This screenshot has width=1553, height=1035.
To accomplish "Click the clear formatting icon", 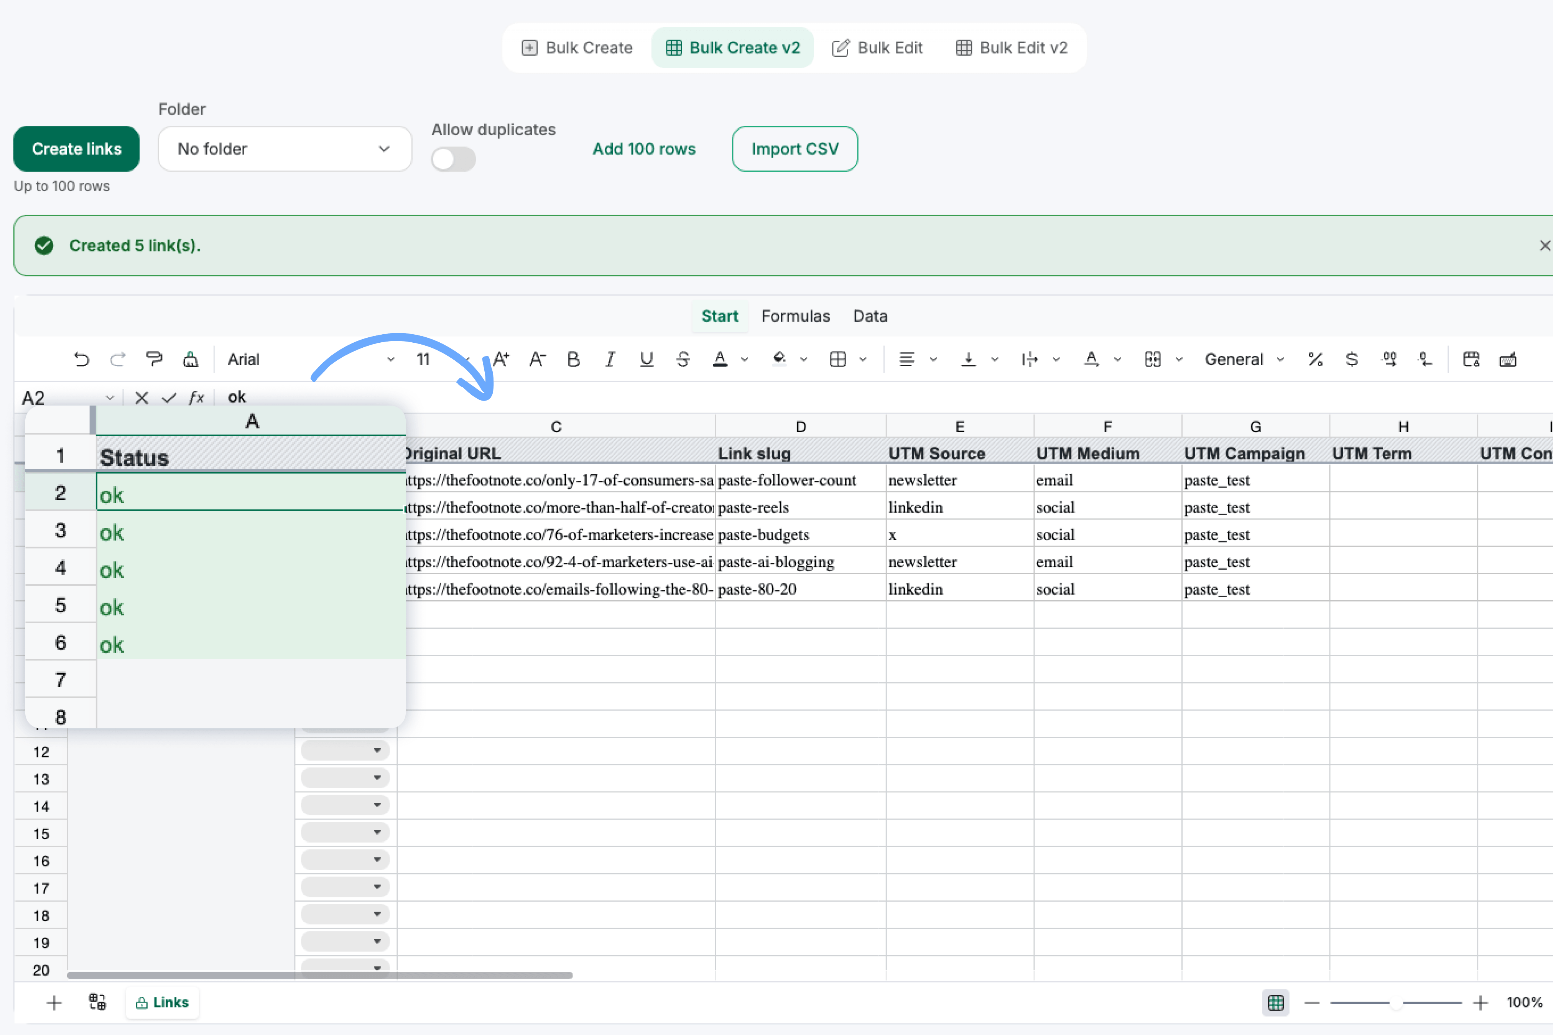I will pyautogui.click(x=190, y=359).
